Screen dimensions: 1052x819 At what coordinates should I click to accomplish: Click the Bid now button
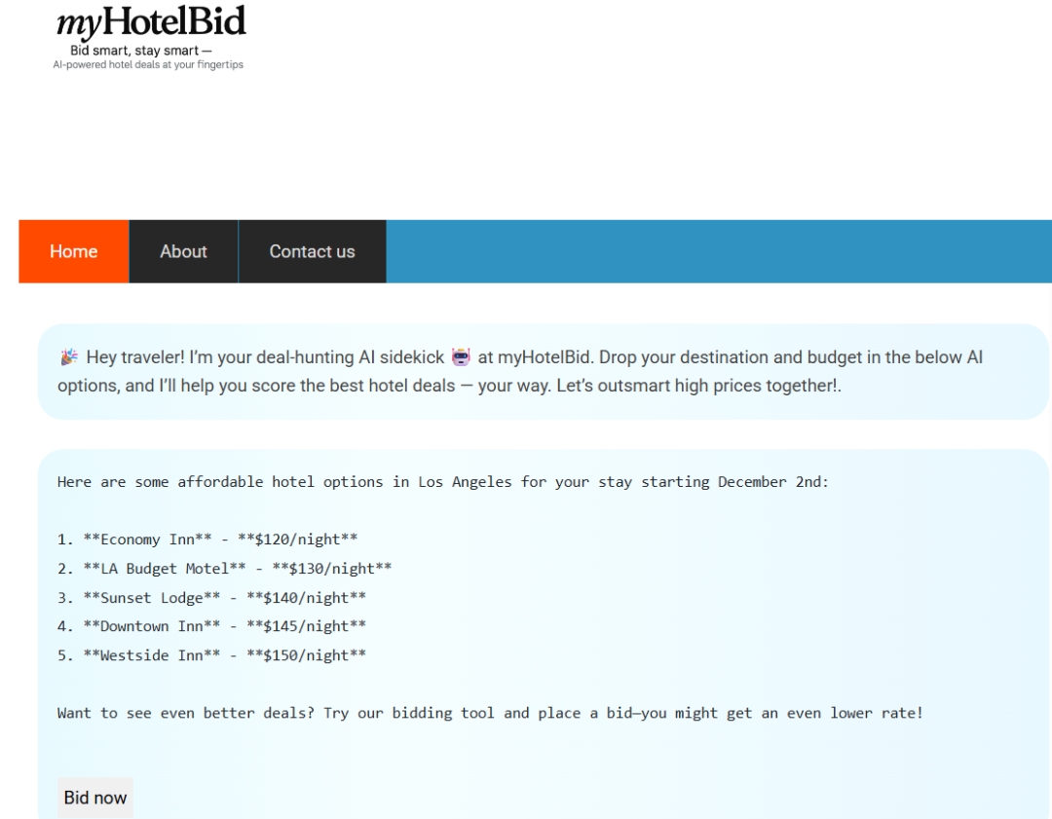pos(95,798)
